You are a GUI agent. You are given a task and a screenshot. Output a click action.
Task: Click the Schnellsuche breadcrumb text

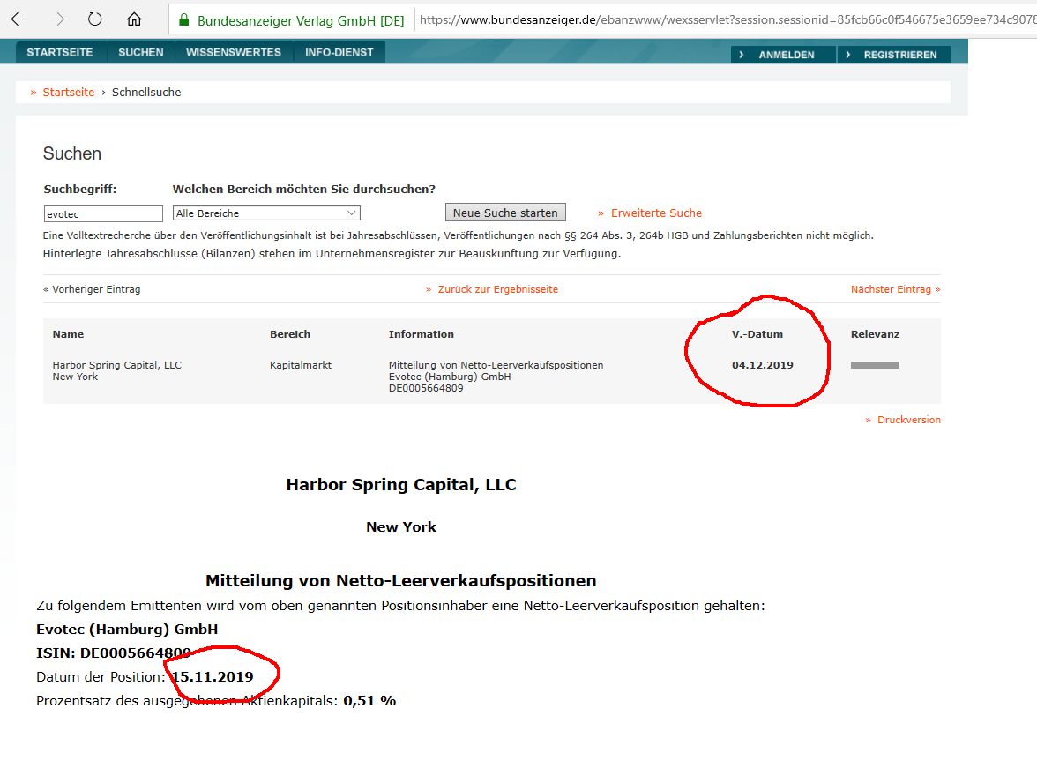pyautogui.click(x=146, y=92)
